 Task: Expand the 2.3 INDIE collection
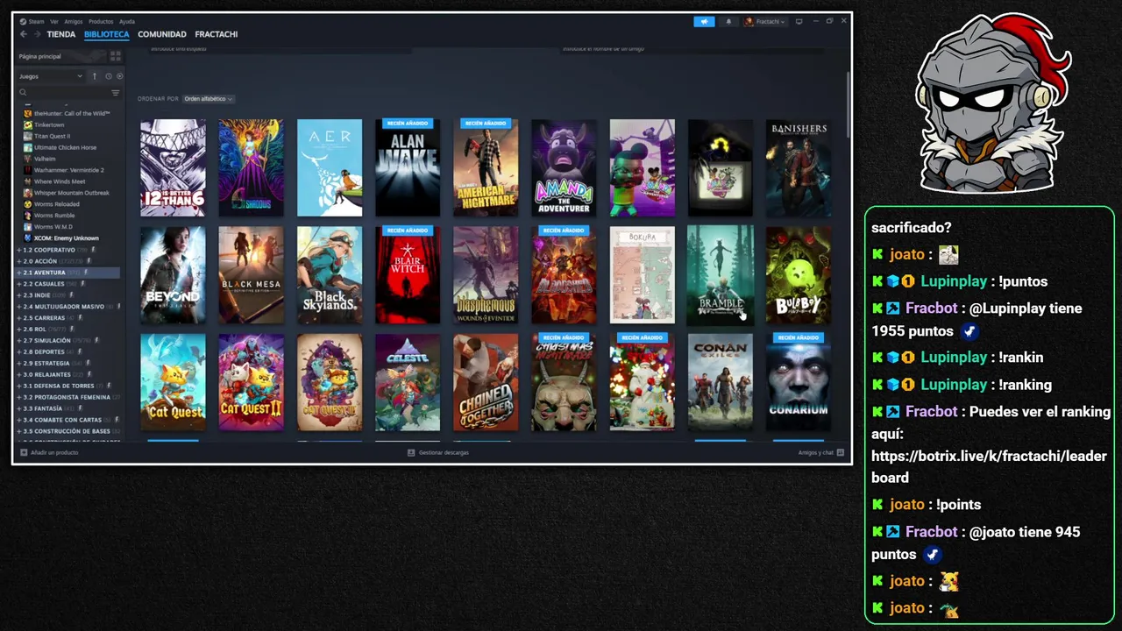19,295
